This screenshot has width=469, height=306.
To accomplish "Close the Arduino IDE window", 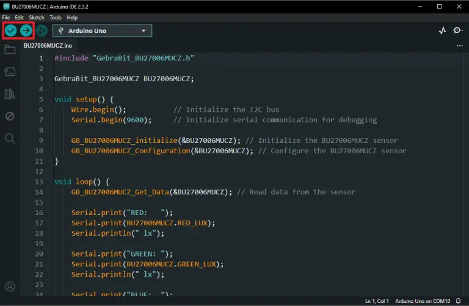I will 459,6.
